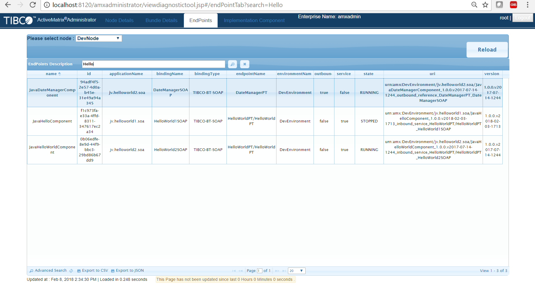Click the CORS extension icon

514,5
